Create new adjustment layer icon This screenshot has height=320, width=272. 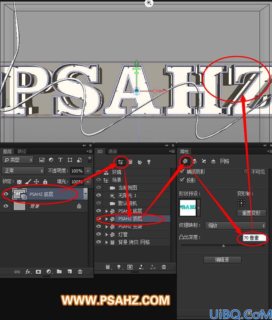49,272
